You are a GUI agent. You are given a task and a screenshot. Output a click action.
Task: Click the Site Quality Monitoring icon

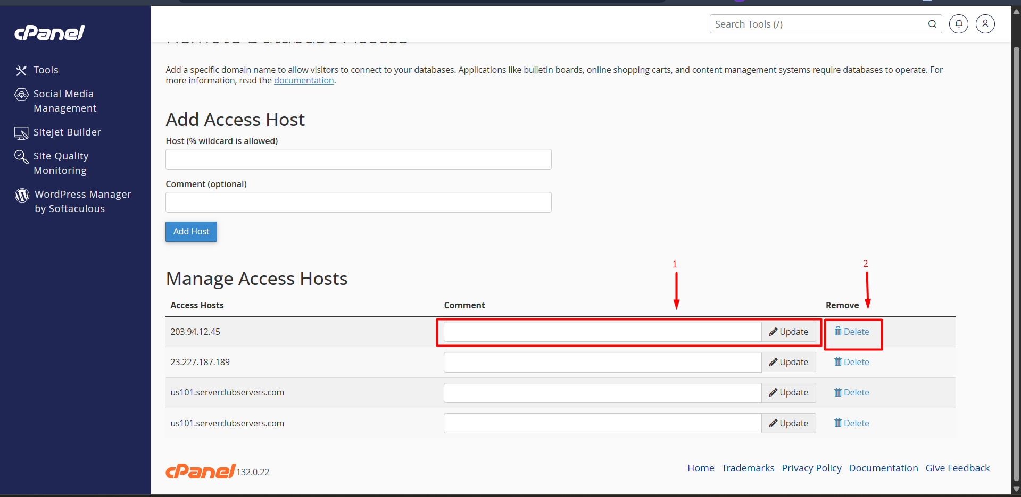click(x=21, y=157)
